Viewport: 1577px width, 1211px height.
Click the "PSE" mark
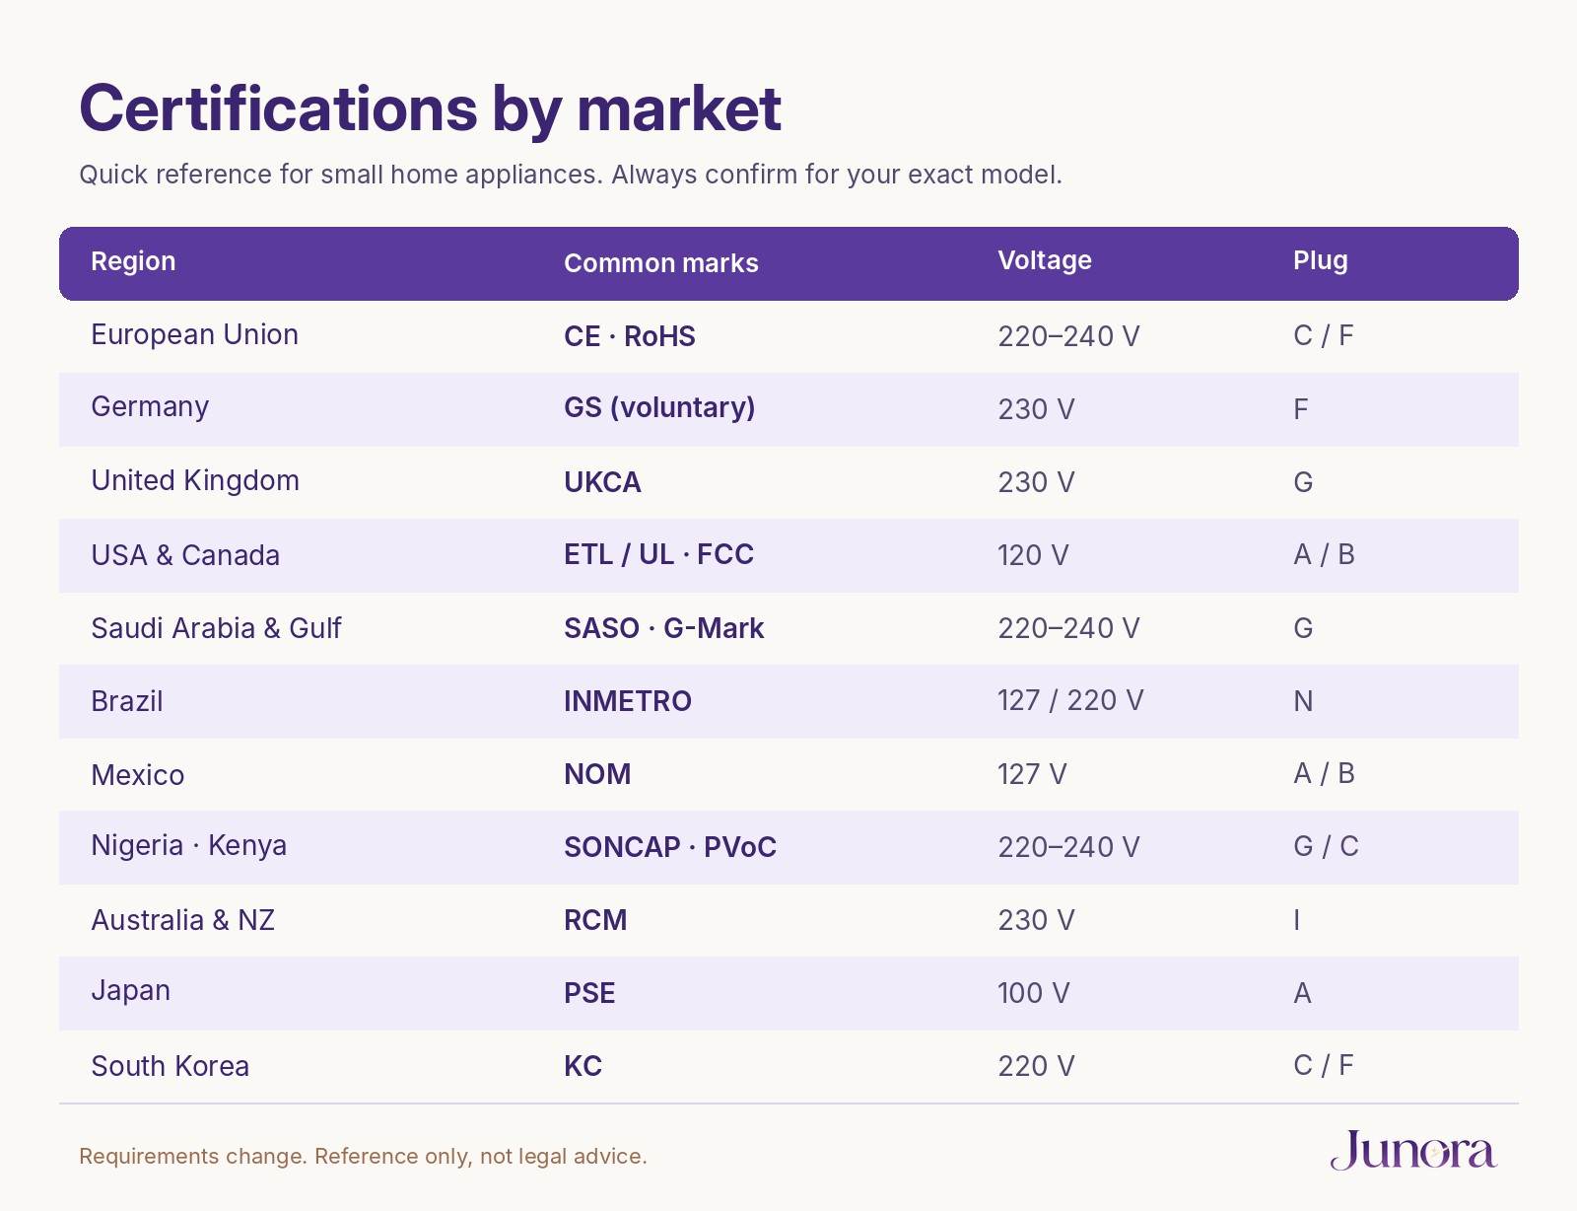click(589, 993)
